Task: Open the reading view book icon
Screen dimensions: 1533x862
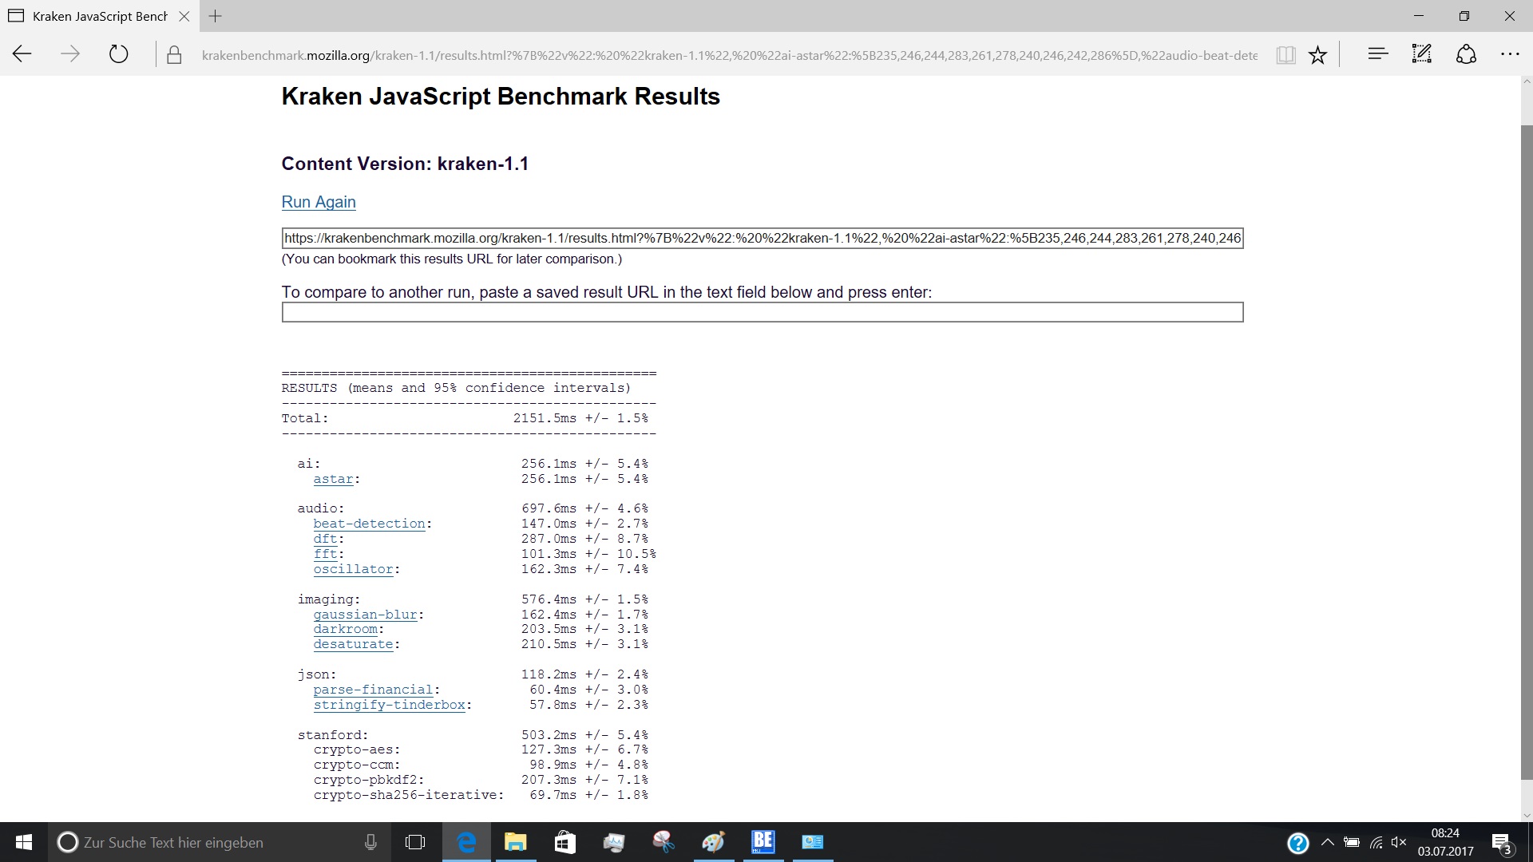Action: click(x=1285, y=54)
